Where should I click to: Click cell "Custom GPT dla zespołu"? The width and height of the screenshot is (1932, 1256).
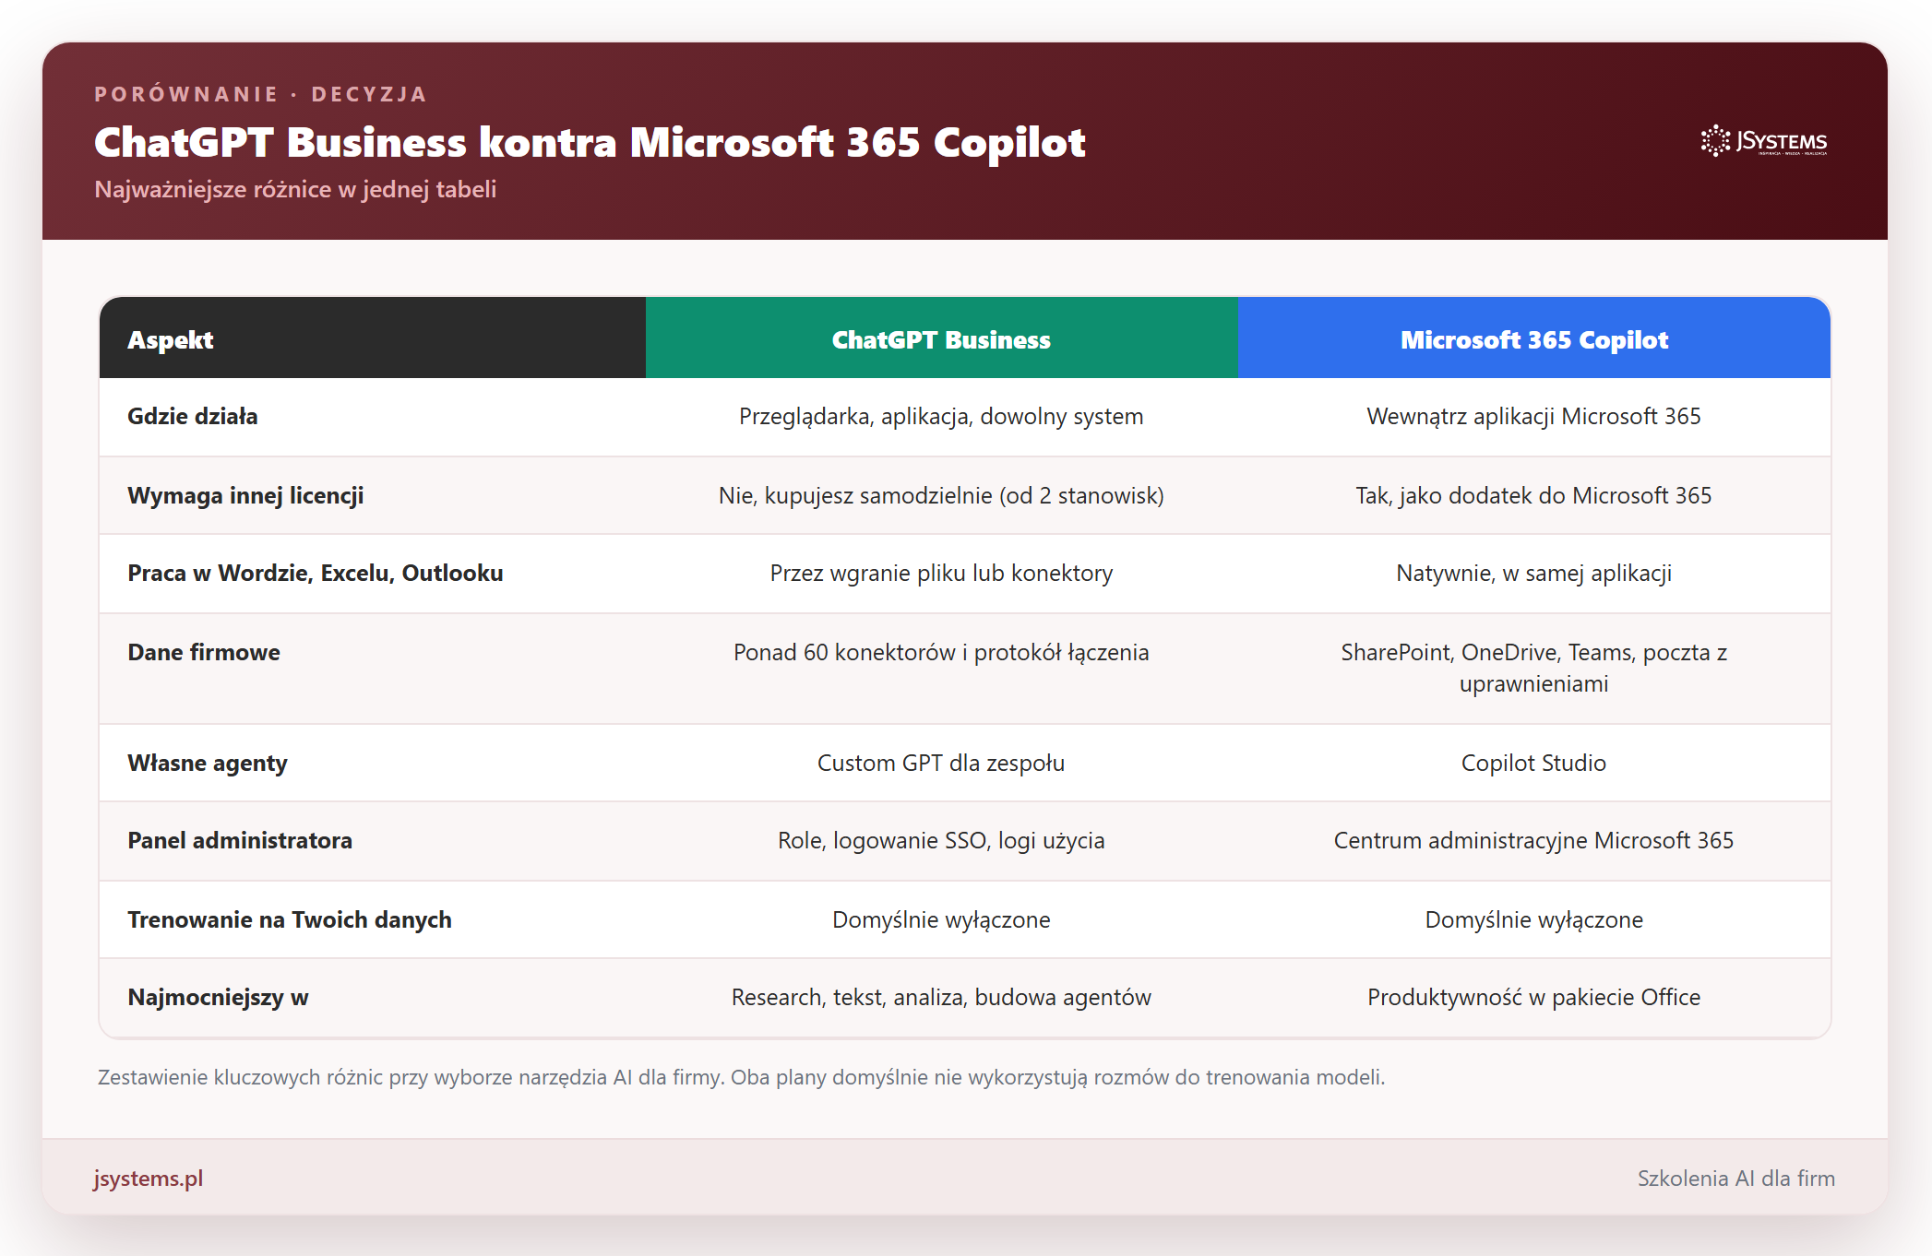pyautogui.click(x=941, y=764)
